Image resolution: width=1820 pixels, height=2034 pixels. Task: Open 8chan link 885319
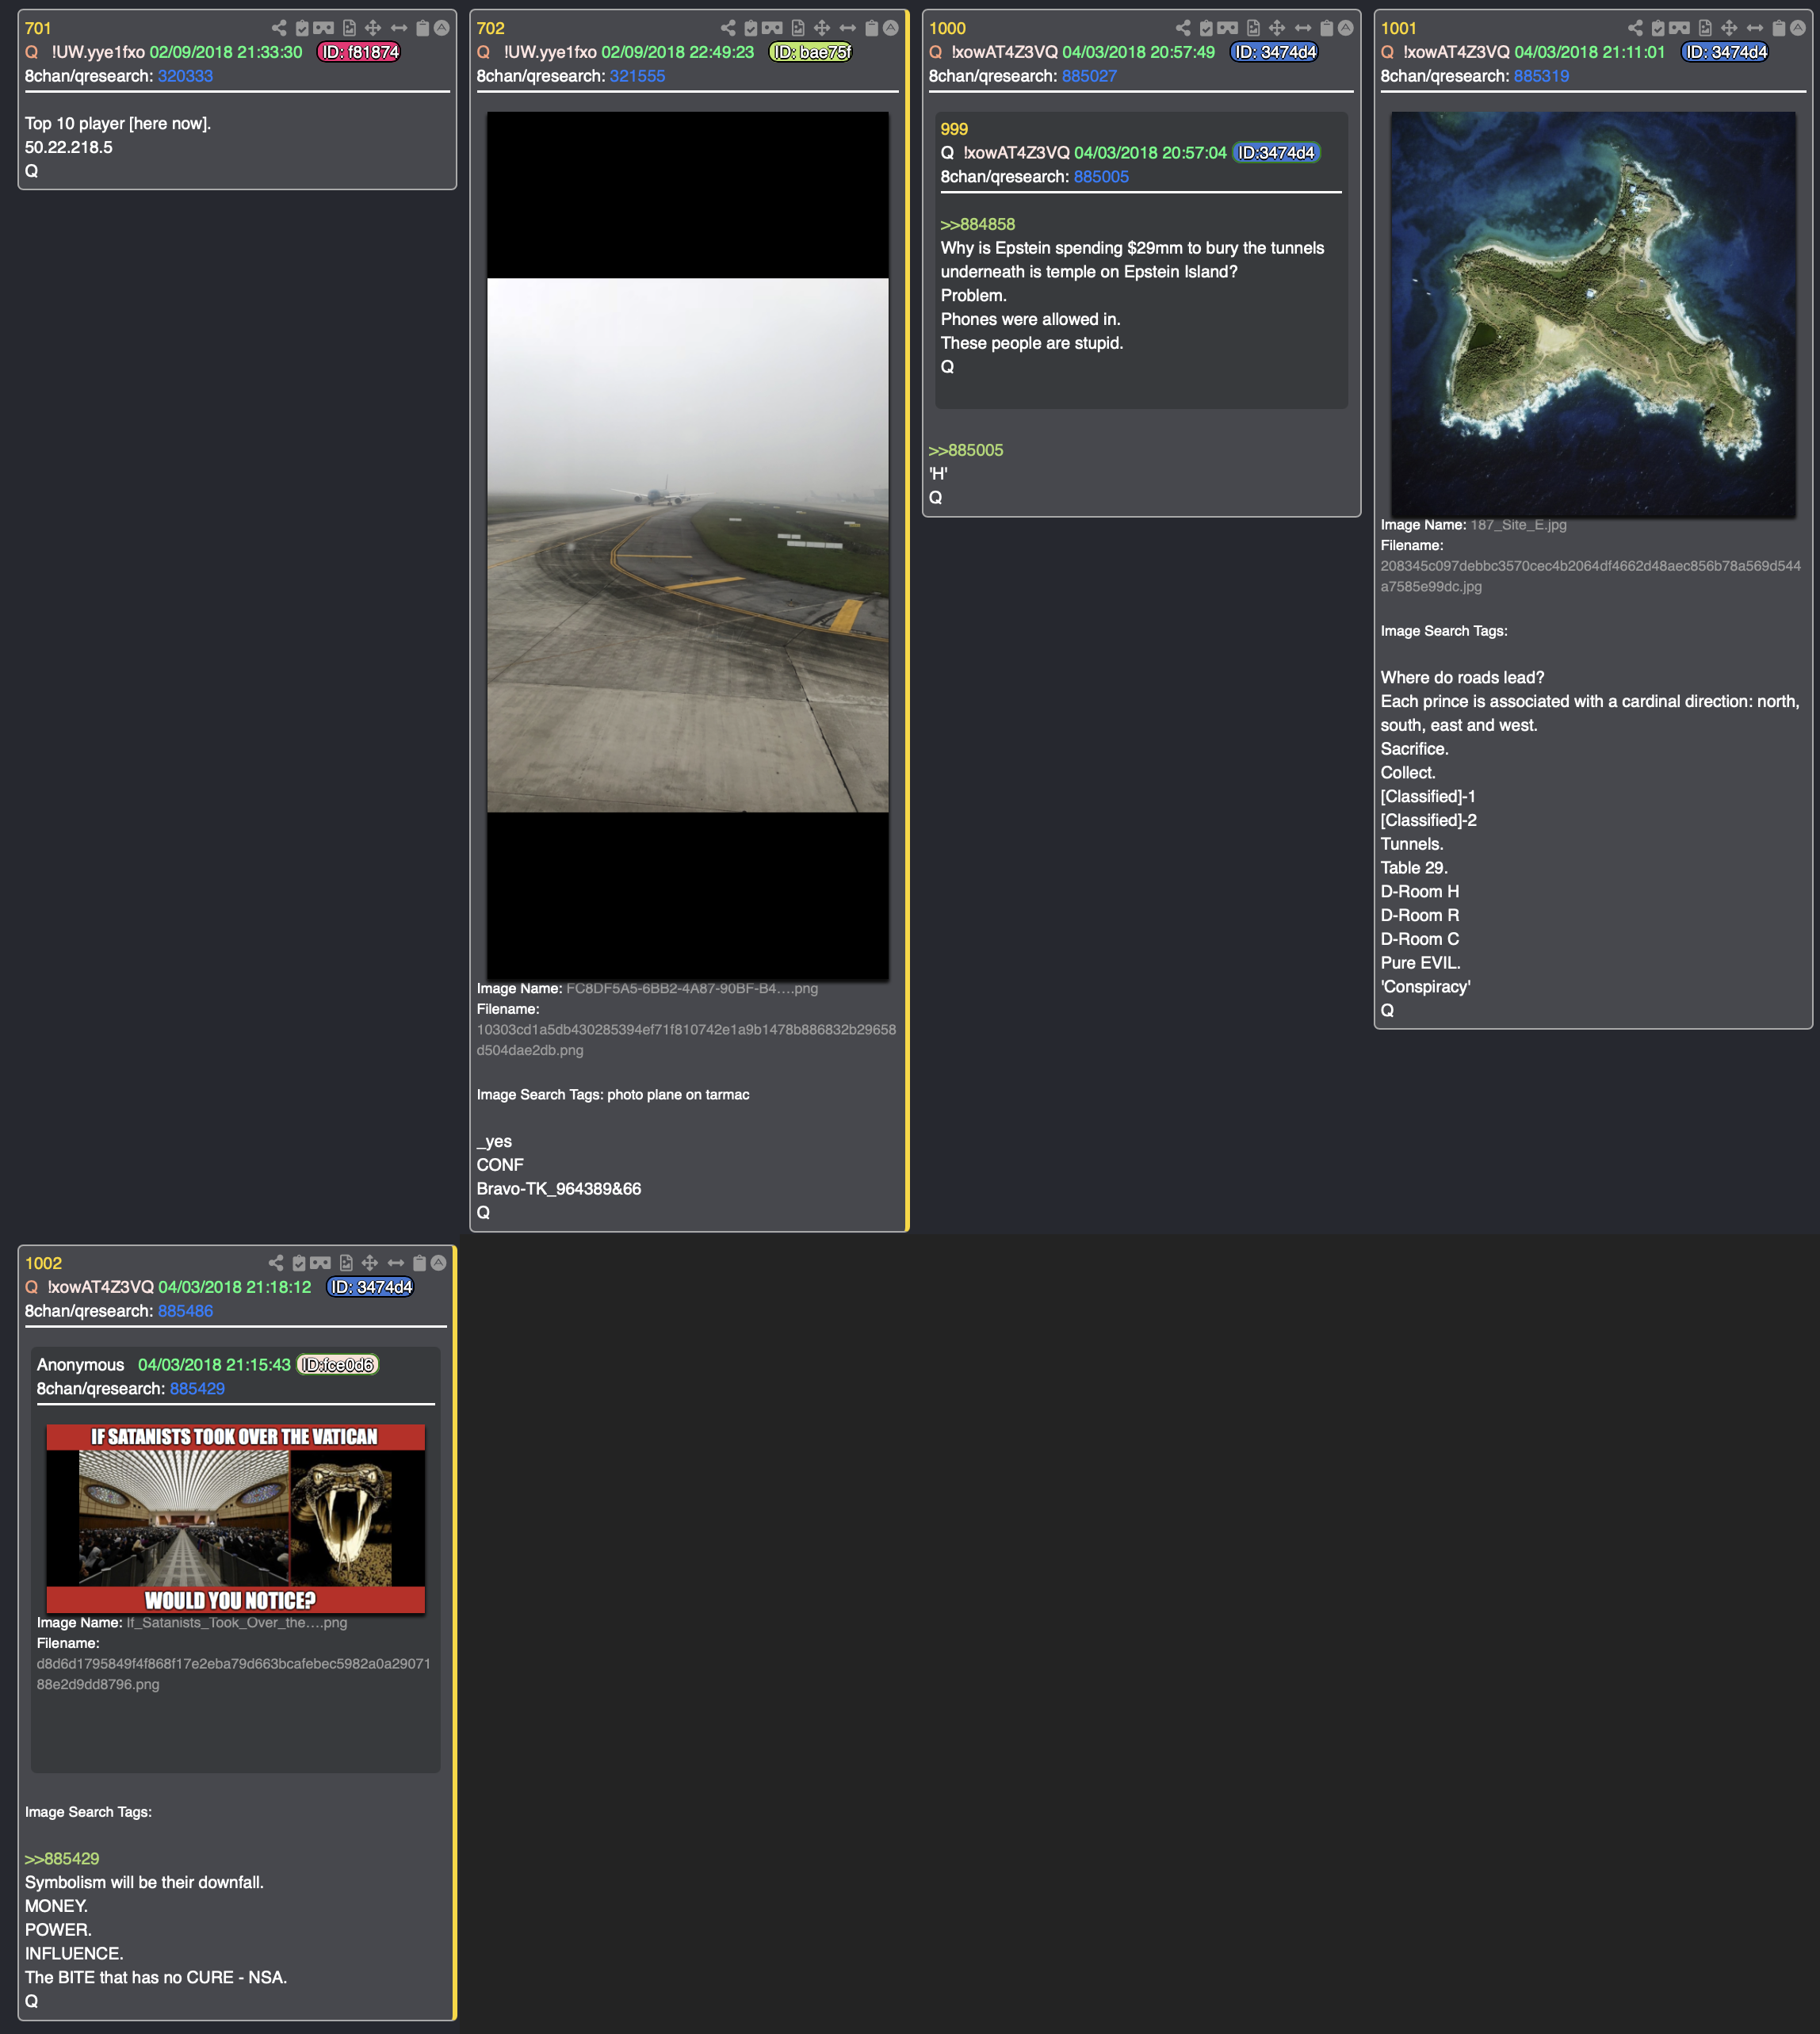(1541, 76)
